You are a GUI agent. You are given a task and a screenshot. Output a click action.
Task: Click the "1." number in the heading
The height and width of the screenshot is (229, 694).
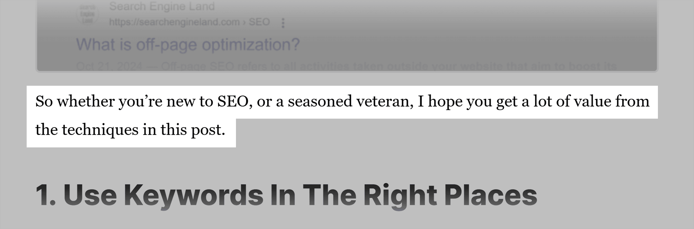tap(46, 195)
